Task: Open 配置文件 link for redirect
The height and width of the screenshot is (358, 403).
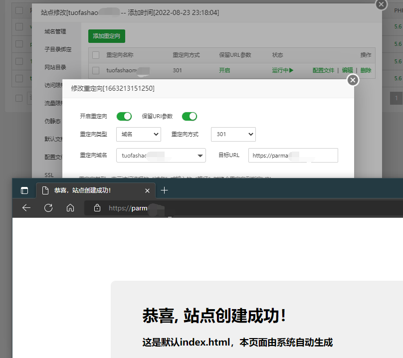Action: coord(323,70)
